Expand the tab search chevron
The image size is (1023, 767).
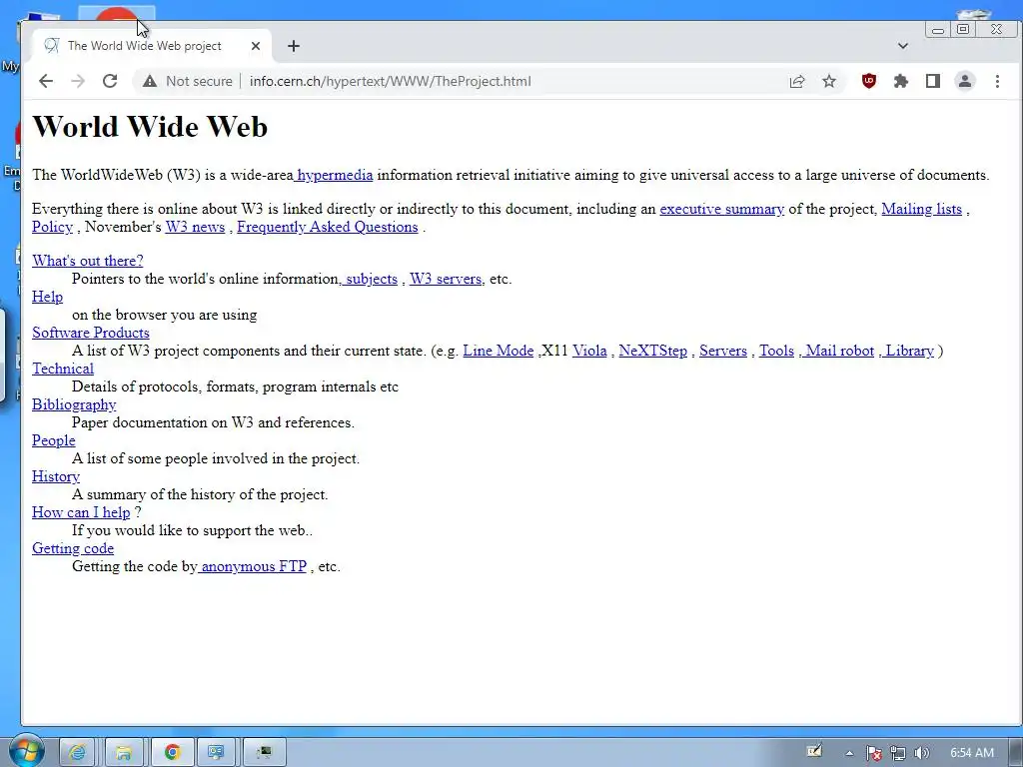point(903,46)
